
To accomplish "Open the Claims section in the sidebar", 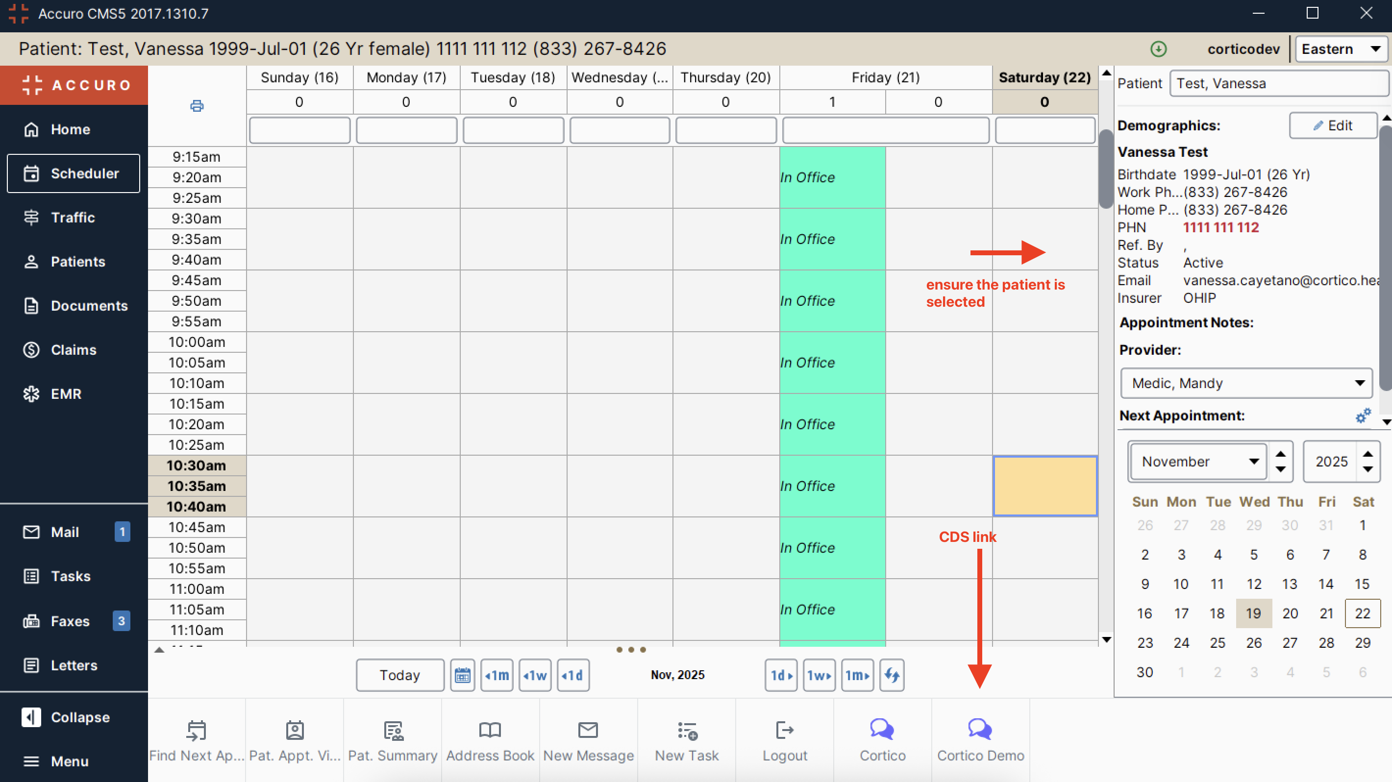I will 74,349.
